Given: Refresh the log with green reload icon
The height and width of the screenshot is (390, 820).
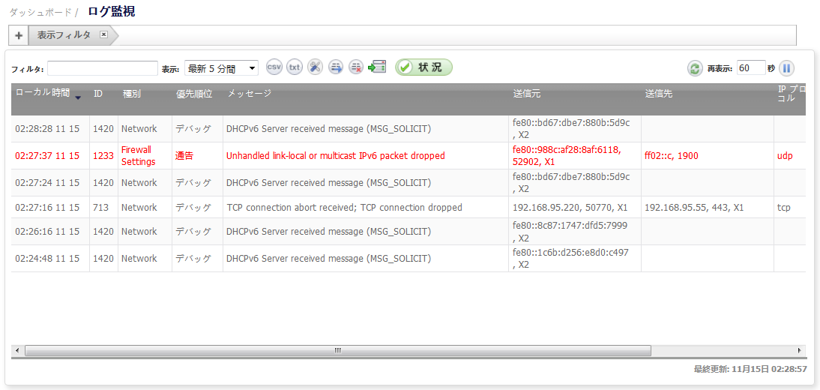Looking at the screenshot, I should pyautogui.click(x=695, y=68).
